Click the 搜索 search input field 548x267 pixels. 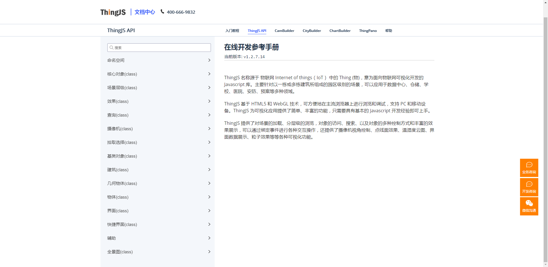pyautogui.click(x=159, y=48)
